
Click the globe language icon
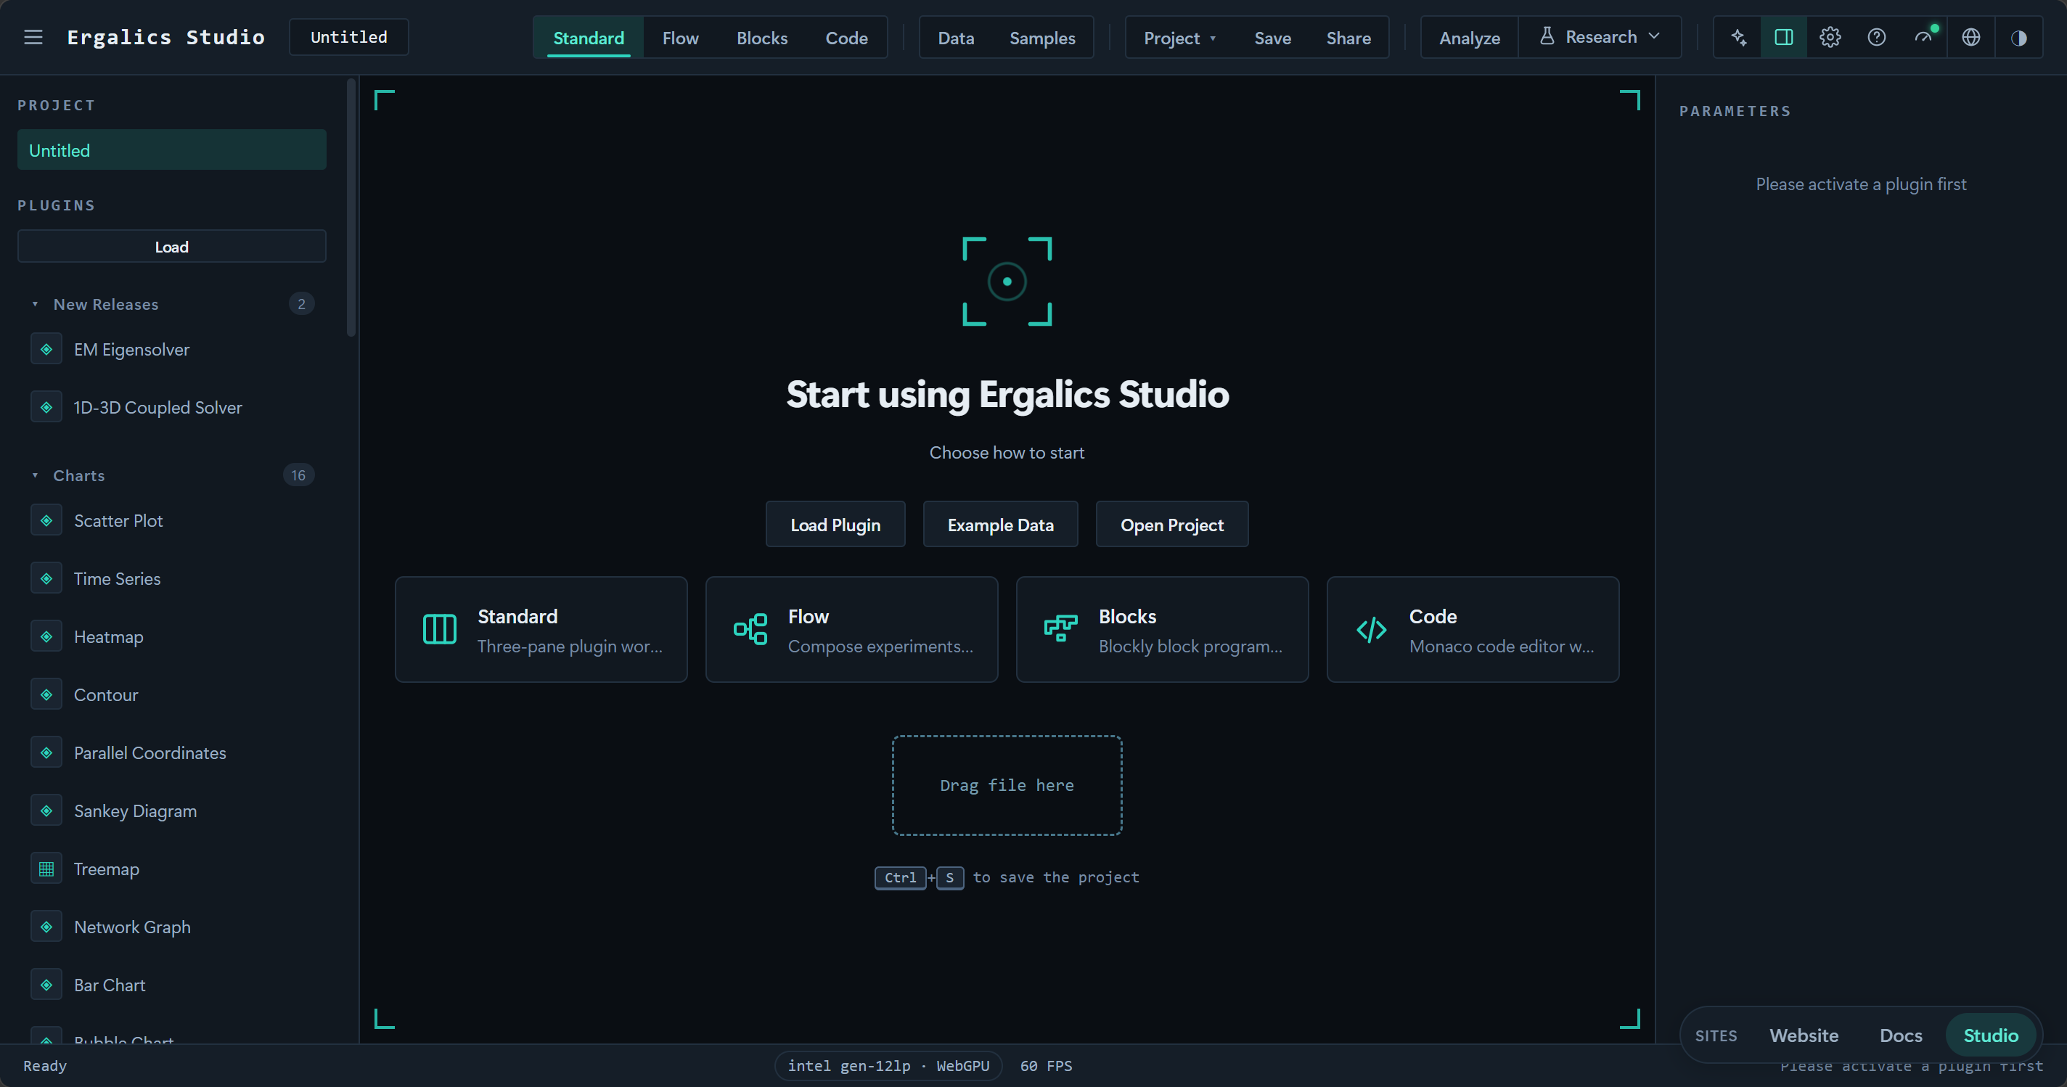(x=1970, y=37)
